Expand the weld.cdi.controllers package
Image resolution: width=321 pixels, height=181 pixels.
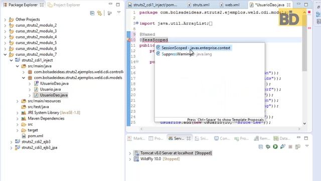point(24,72)
